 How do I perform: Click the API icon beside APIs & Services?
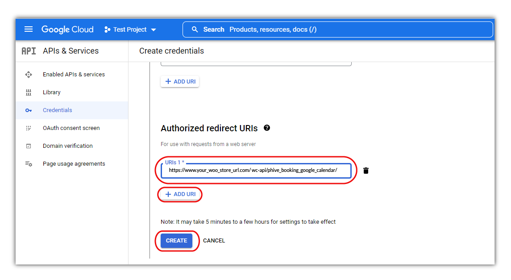point(29,51)
